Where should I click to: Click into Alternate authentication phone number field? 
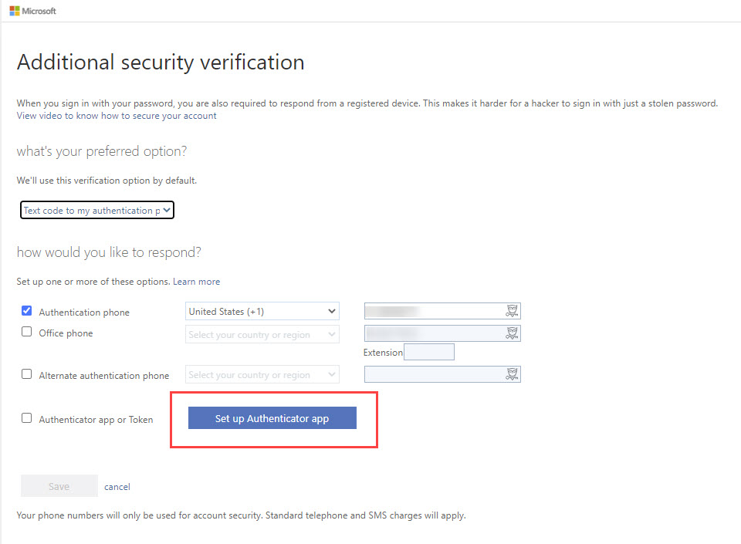(x=442, y=374)
